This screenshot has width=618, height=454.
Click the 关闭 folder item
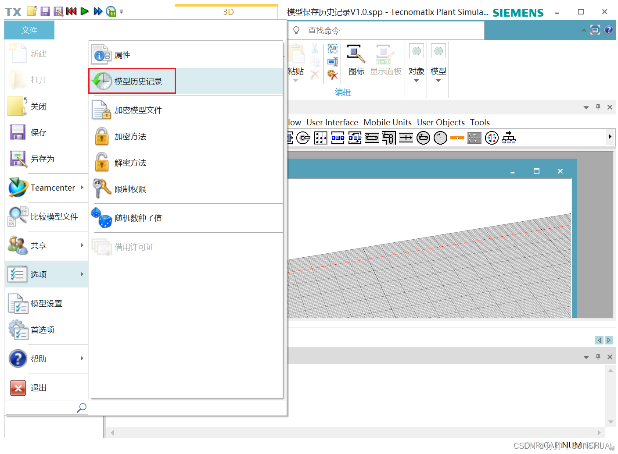[x=47, y=106]
